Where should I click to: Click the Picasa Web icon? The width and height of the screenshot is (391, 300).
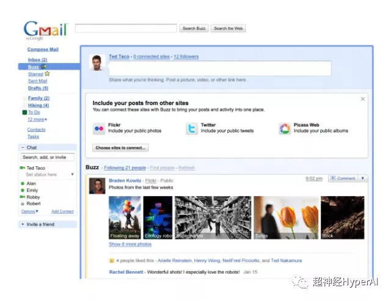click(285, 128)
